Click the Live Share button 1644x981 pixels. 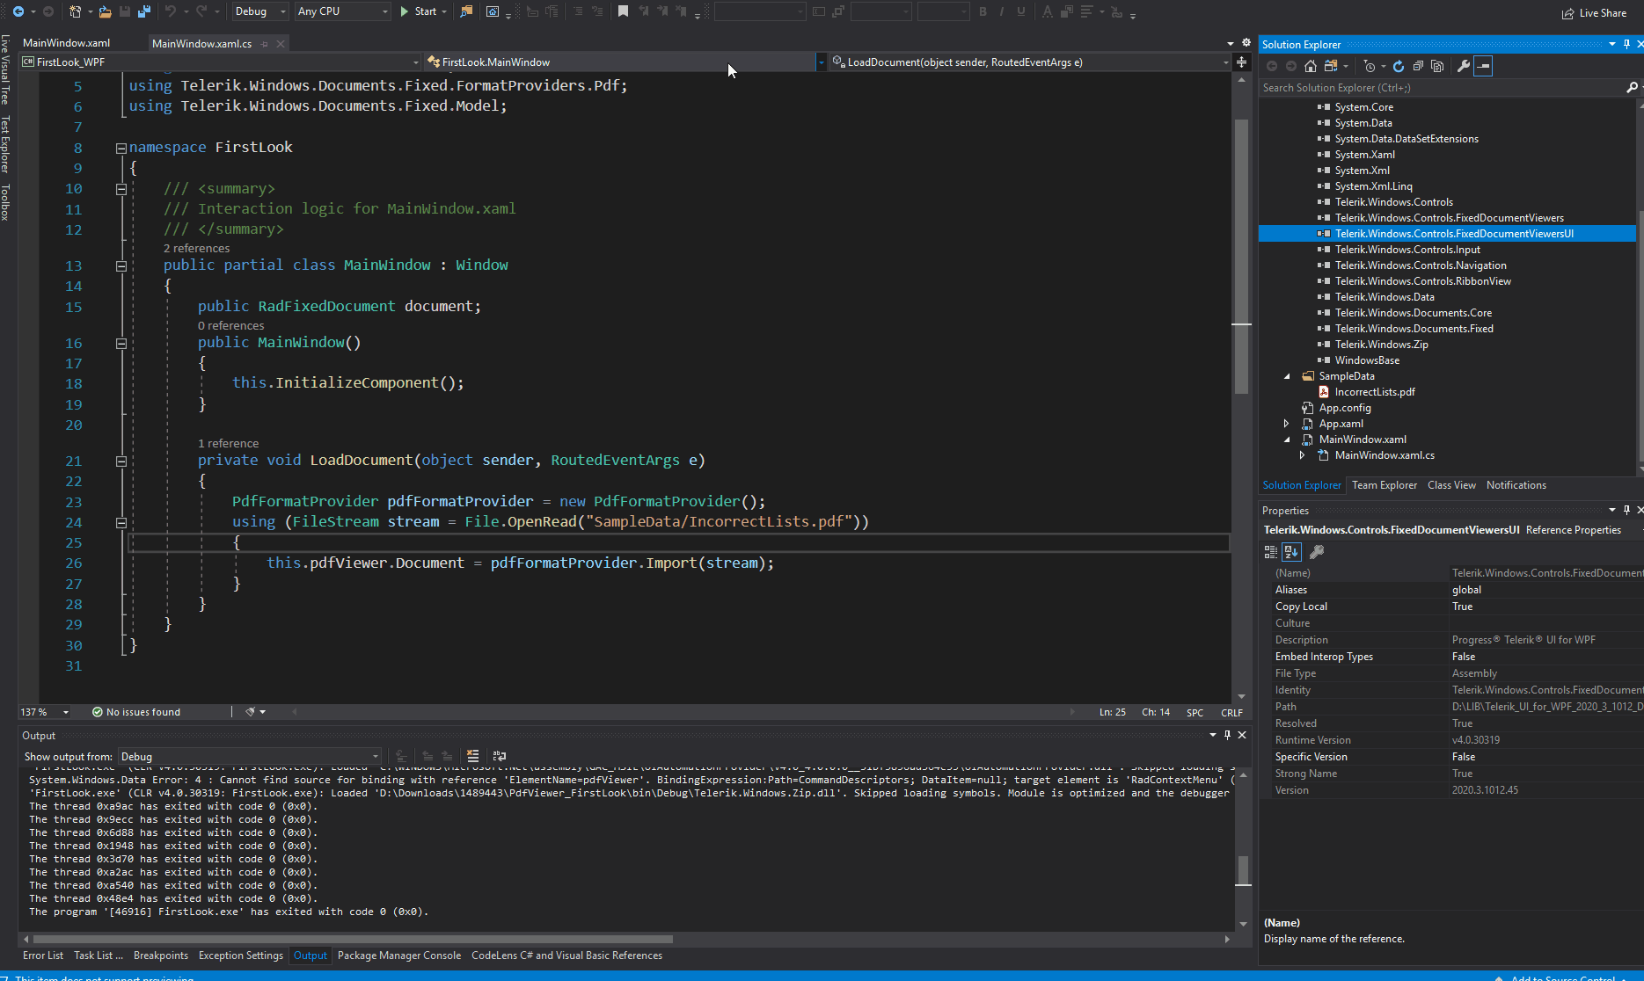click(1594, 13)
